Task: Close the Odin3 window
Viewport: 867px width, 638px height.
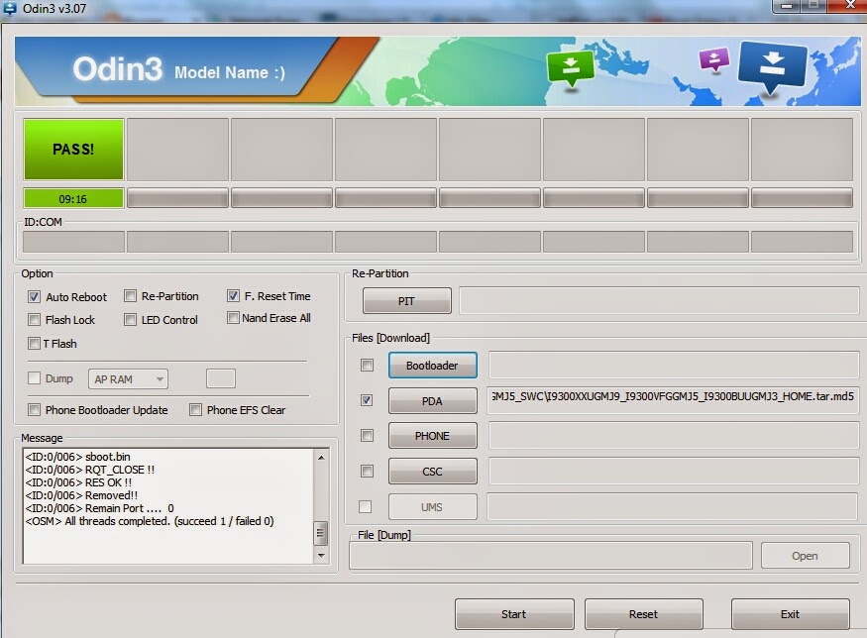Action: [x=850, y=6]
